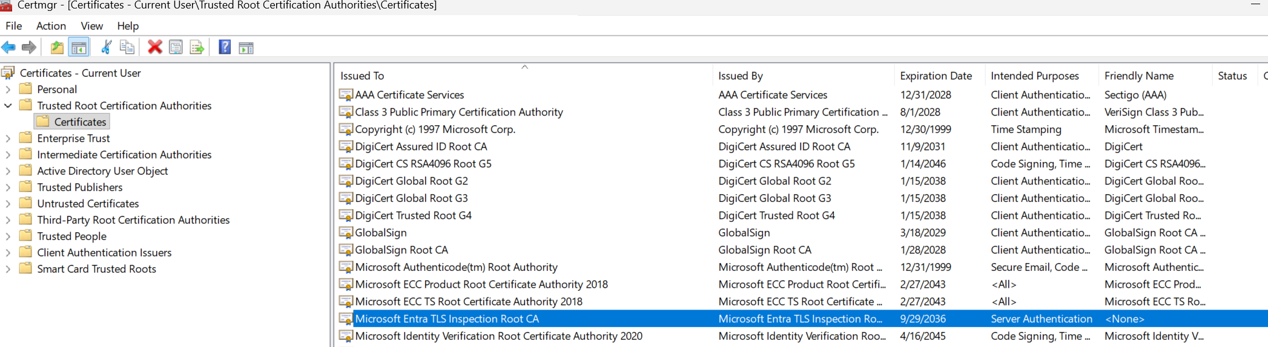Image resolution: width=1268 pixels, height=347 pixels.
Task: Select 'Microsoft Entra TLS Inspection Root CA' name
Action: (447, 319)
